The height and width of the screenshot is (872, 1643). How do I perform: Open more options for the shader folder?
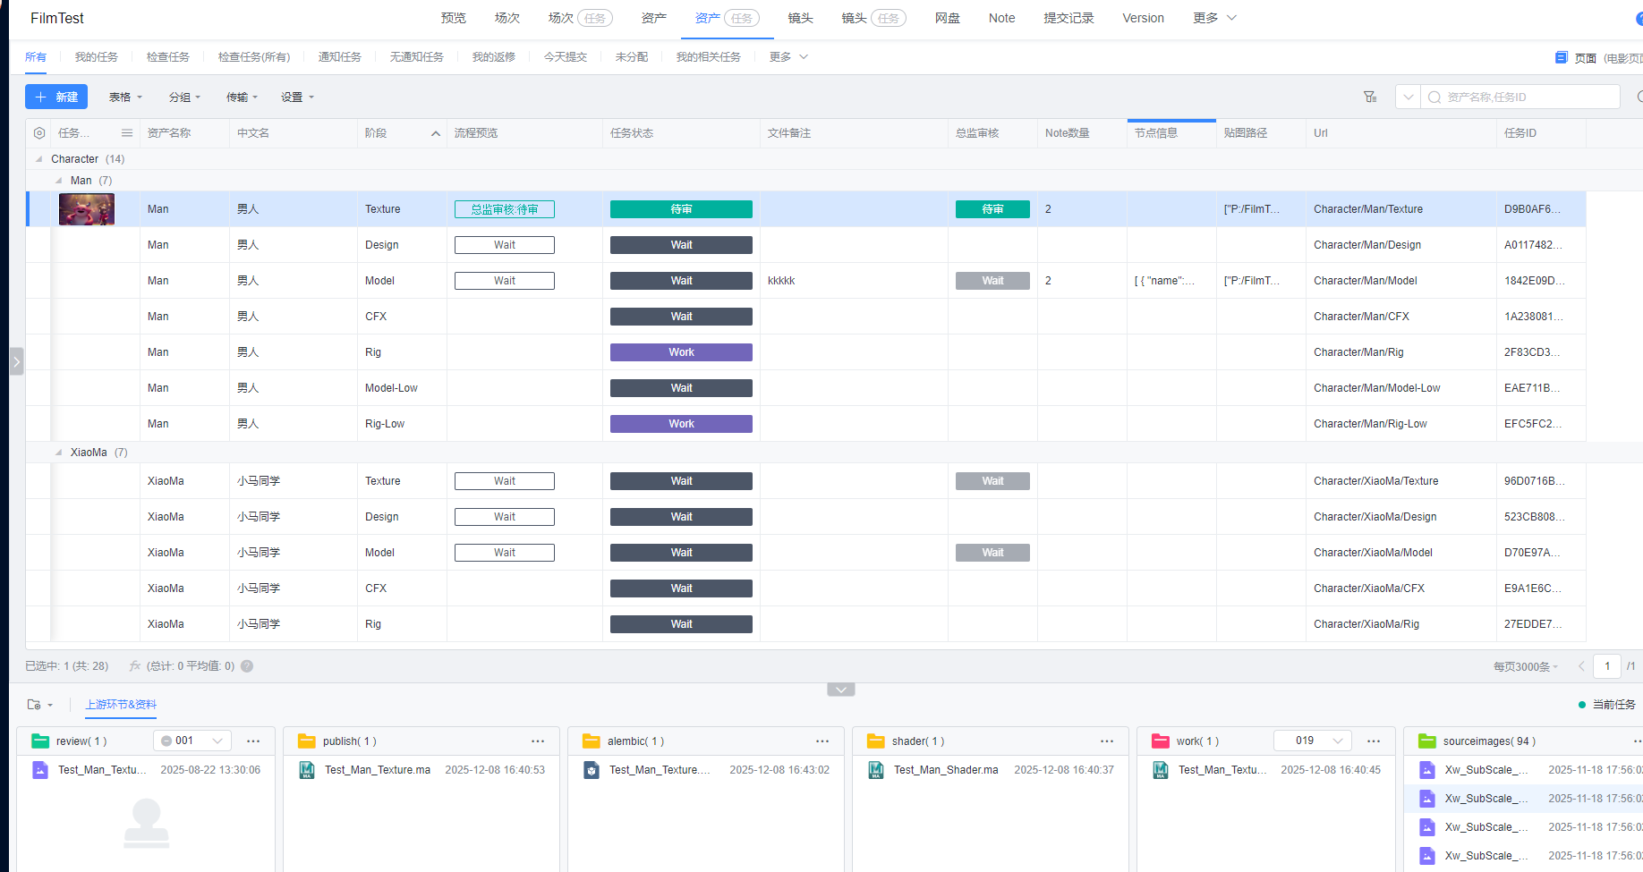[1107, 741]
